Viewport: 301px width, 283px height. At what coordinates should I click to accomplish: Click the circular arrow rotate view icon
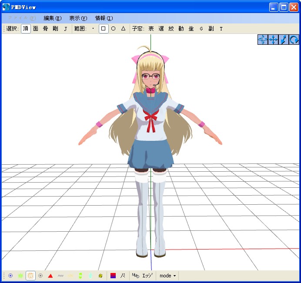pos(294,40)
